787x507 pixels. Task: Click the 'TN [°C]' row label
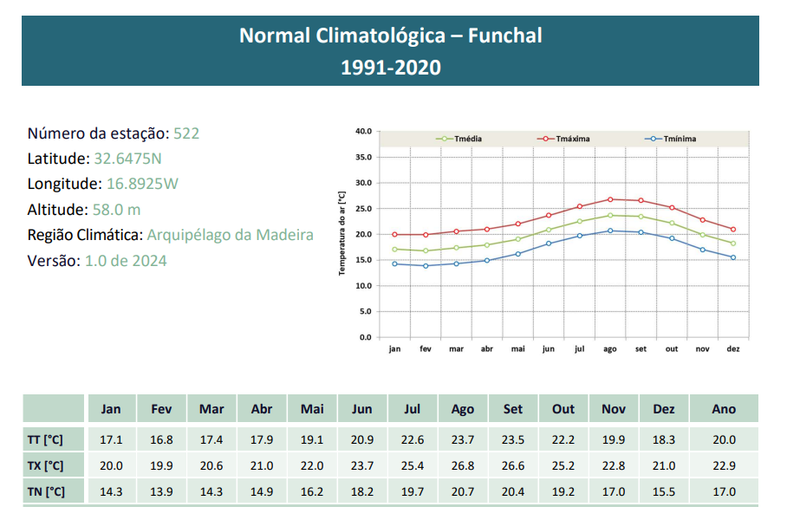point(45,491)
